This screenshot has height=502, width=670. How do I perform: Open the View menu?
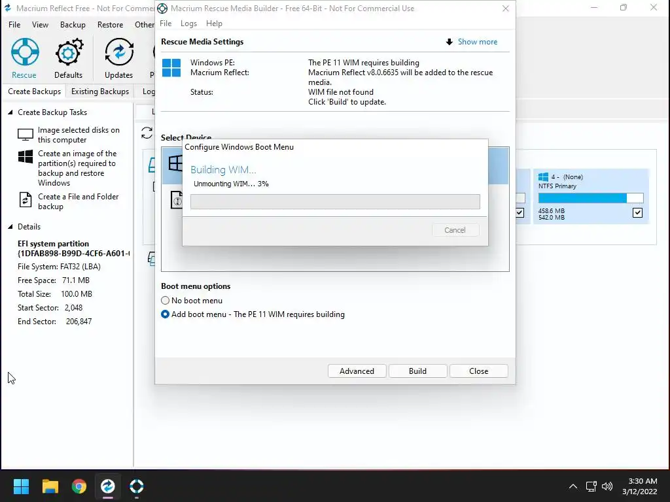[40, 25]
